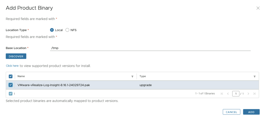Close the Add Product Binary dialog
This screenshot has height=119, width=265.
point(258,8)
